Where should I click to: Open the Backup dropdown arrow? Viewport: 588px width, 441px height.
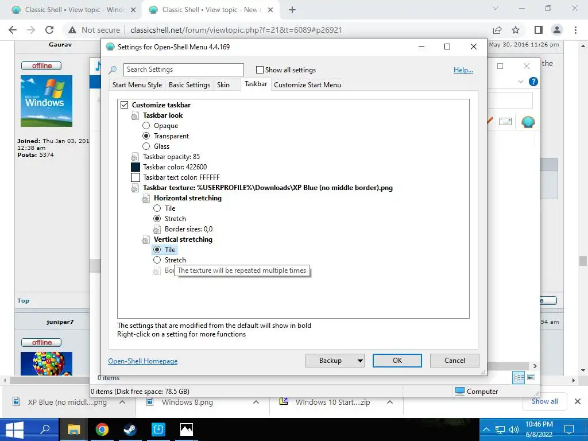360,361
